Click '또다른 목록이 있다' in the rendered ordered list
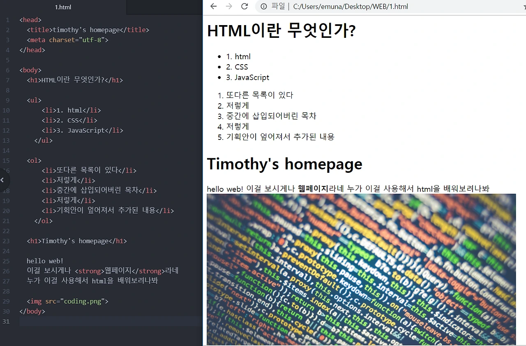This screenshot has height=346, width=526. point(260,95)
